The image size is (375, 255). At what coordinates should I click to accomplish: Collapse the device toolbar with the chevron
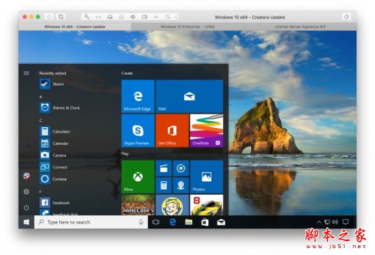point(176,17)
